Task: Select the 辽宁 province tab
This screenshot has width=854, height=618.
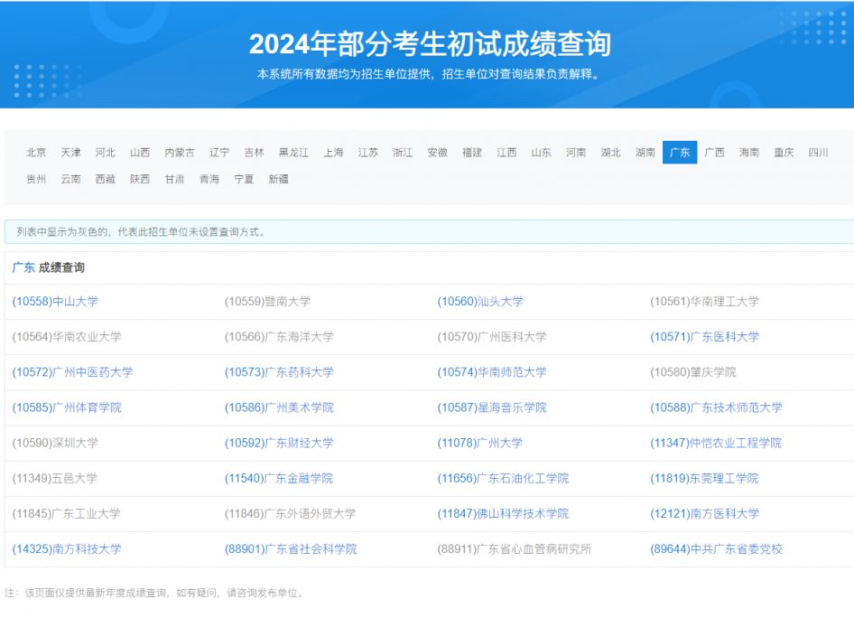Action: pos(219,153)
